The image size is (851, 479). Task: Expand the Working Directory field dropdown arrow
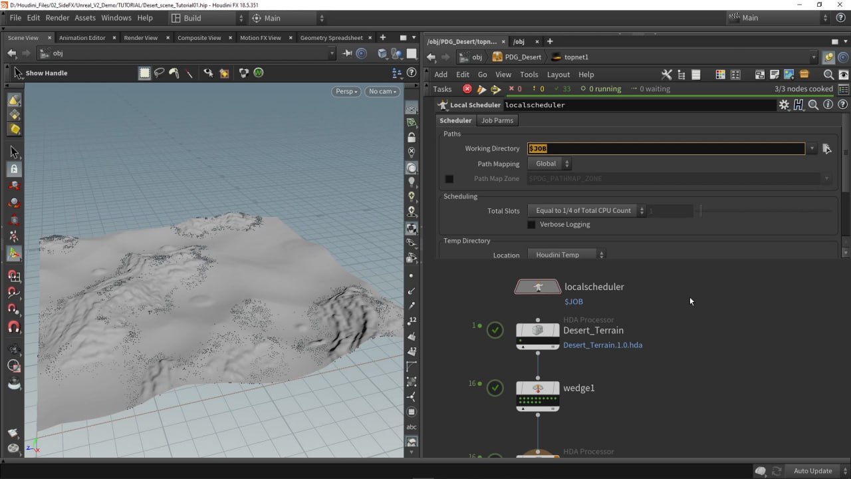[x=812, y=149]
